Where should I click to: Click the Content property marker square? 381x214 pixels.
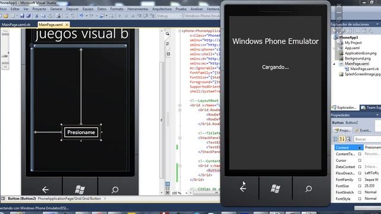[360, 147]
